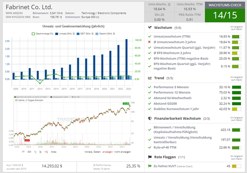Screen dimensions: 247x173
Task: Toggle EBIT [Mrd. $] legend entry
Action: point(85,34)
